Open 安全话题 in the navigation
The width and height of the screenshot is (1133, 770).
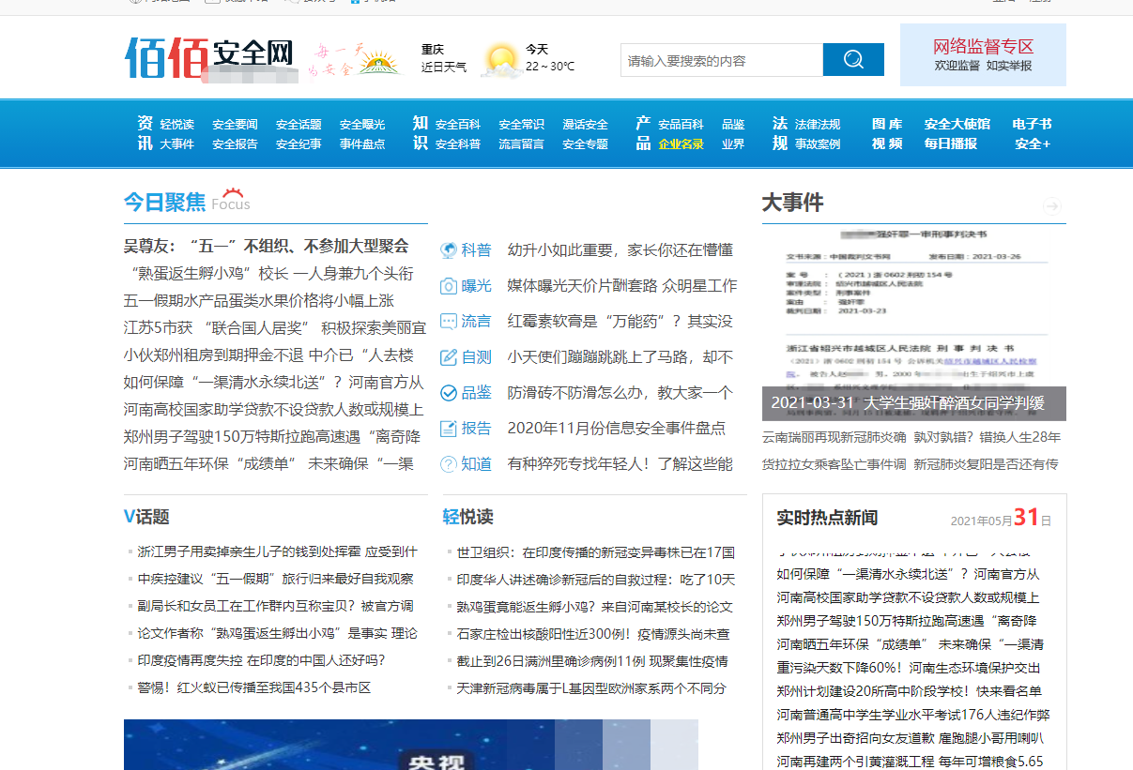click(x=299, y=125)
